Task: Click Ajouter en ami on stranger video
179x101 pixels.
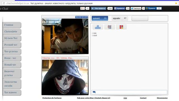Action: pos(81,17)
